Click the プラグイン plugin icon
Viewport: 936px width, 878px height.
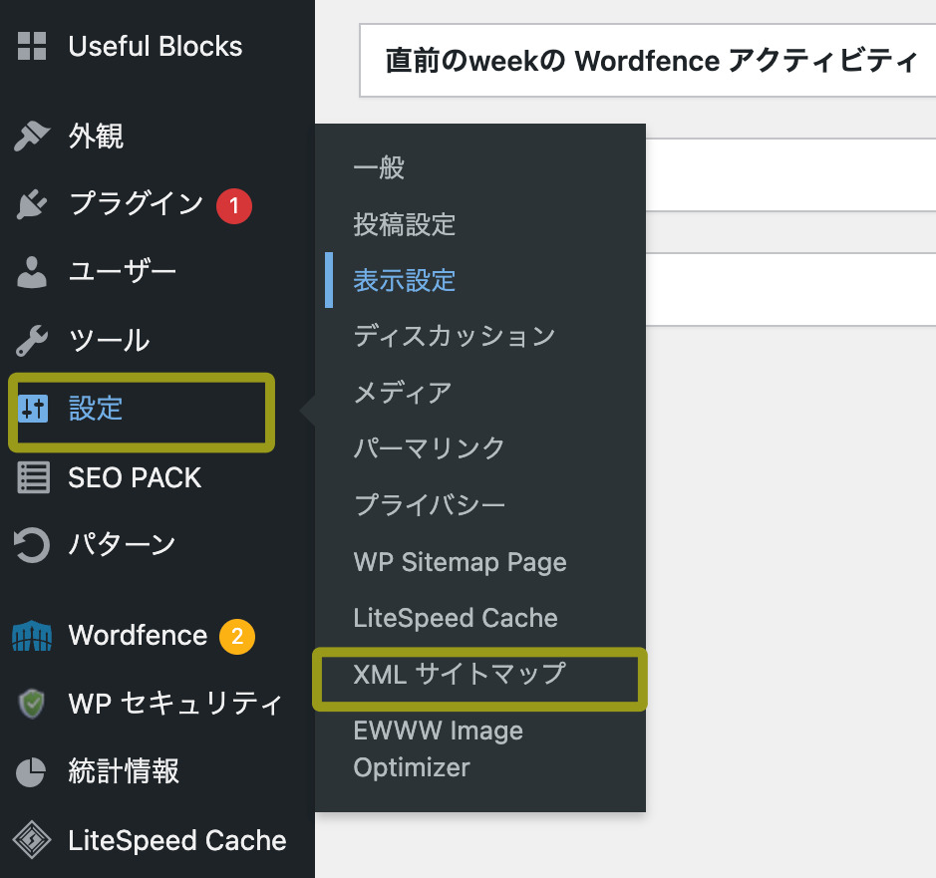click(x=31, y=205)
